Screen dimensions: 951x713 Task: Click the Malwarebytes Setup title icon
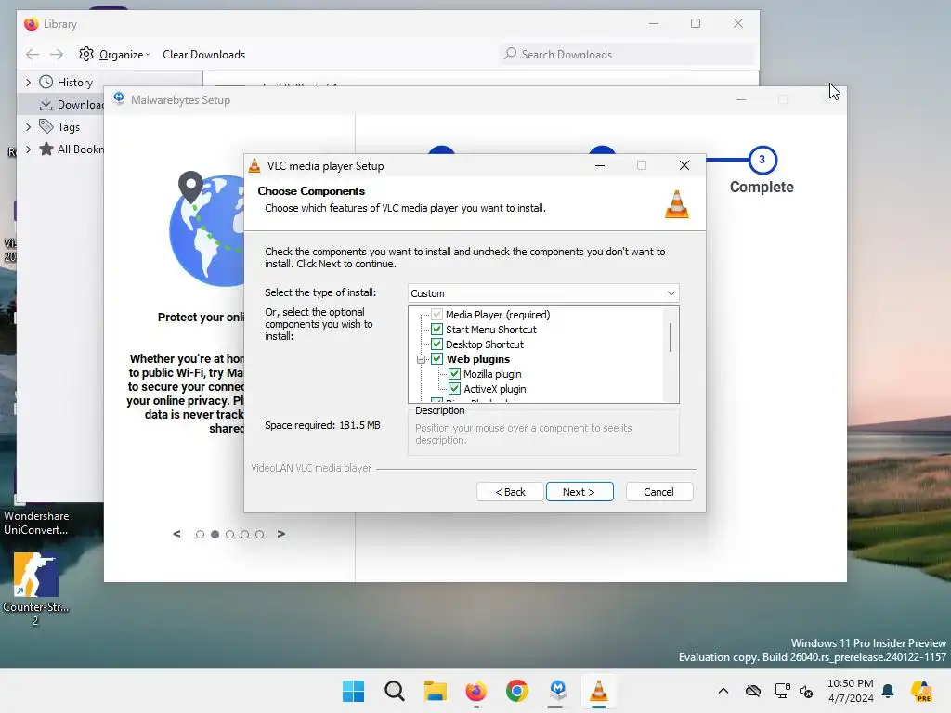coord(119,98)
